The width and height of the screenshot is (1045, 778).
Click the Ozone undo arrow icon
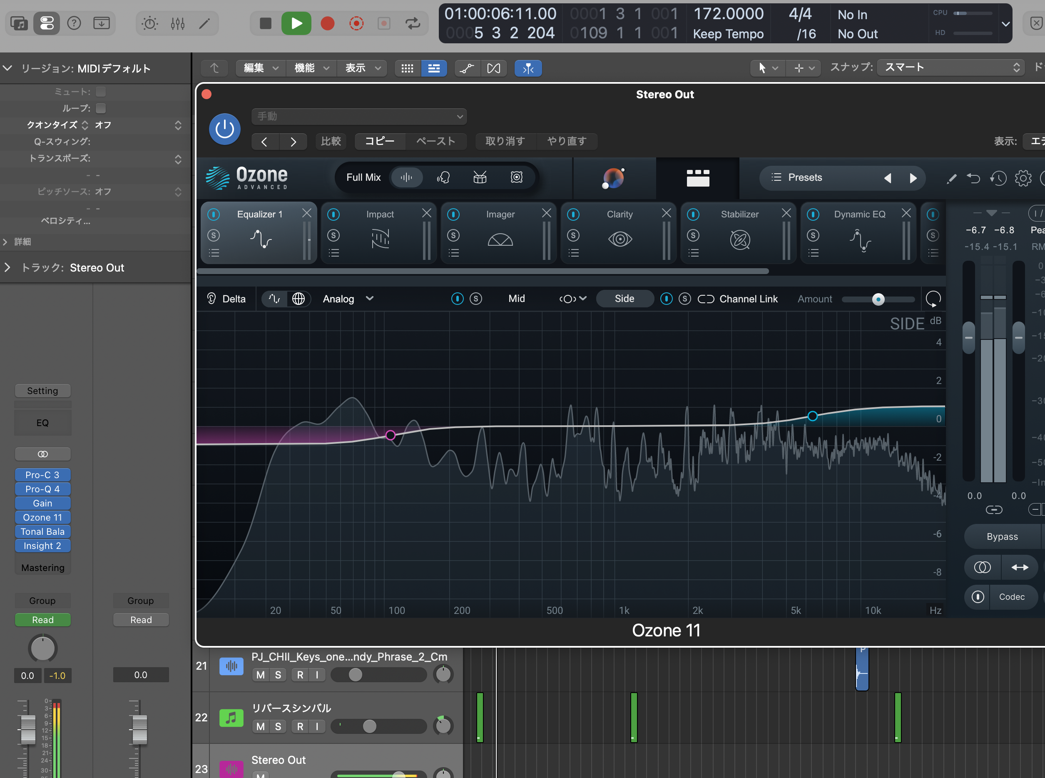(x=973, y=178)
